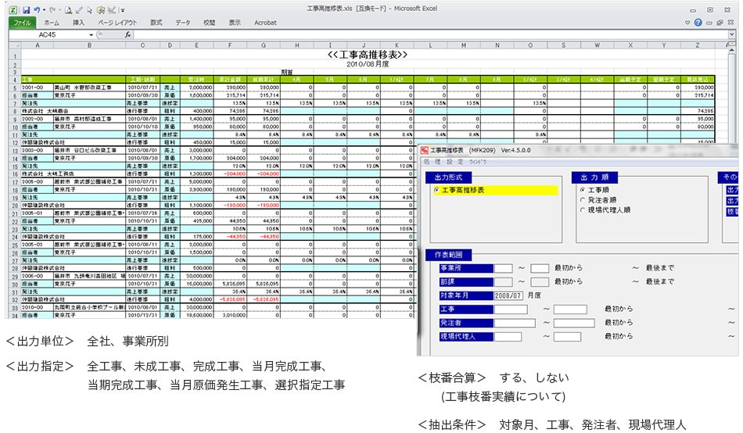This screenshot has width=743, height=433.
Task: Click the first 現場代理人 range input field
Action: tap(508, 337)
